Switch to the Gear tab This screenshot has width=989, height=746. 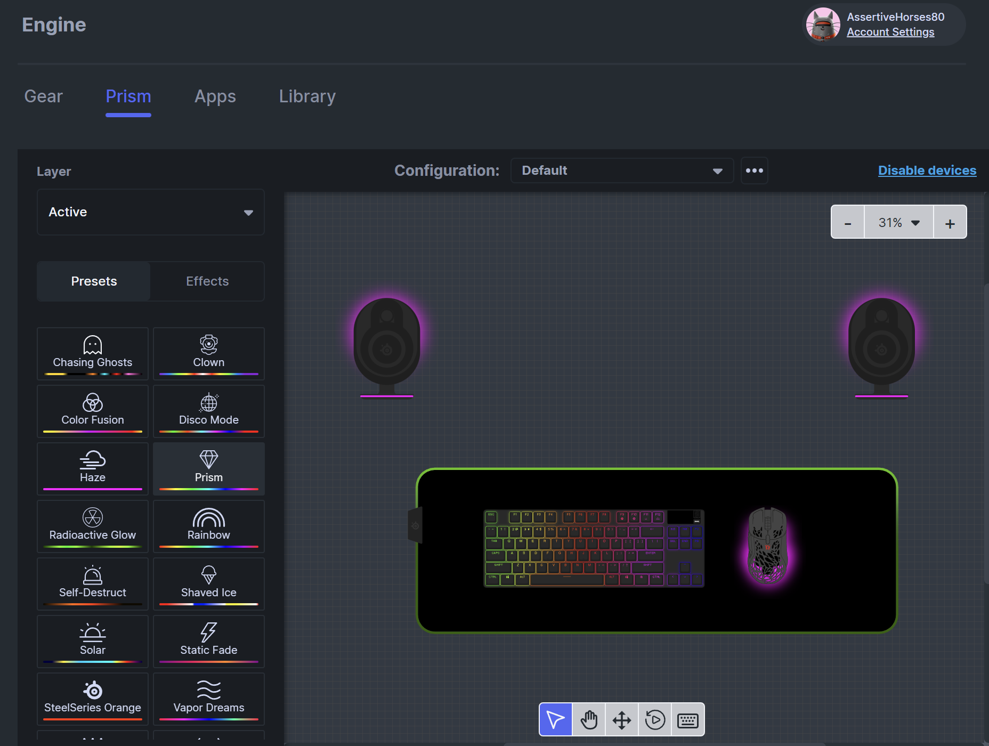[44, 96]
